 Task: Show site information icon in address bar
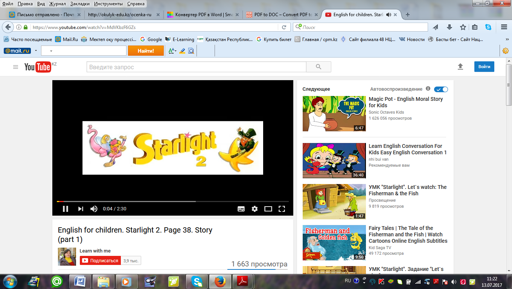[x=19, y=27]
